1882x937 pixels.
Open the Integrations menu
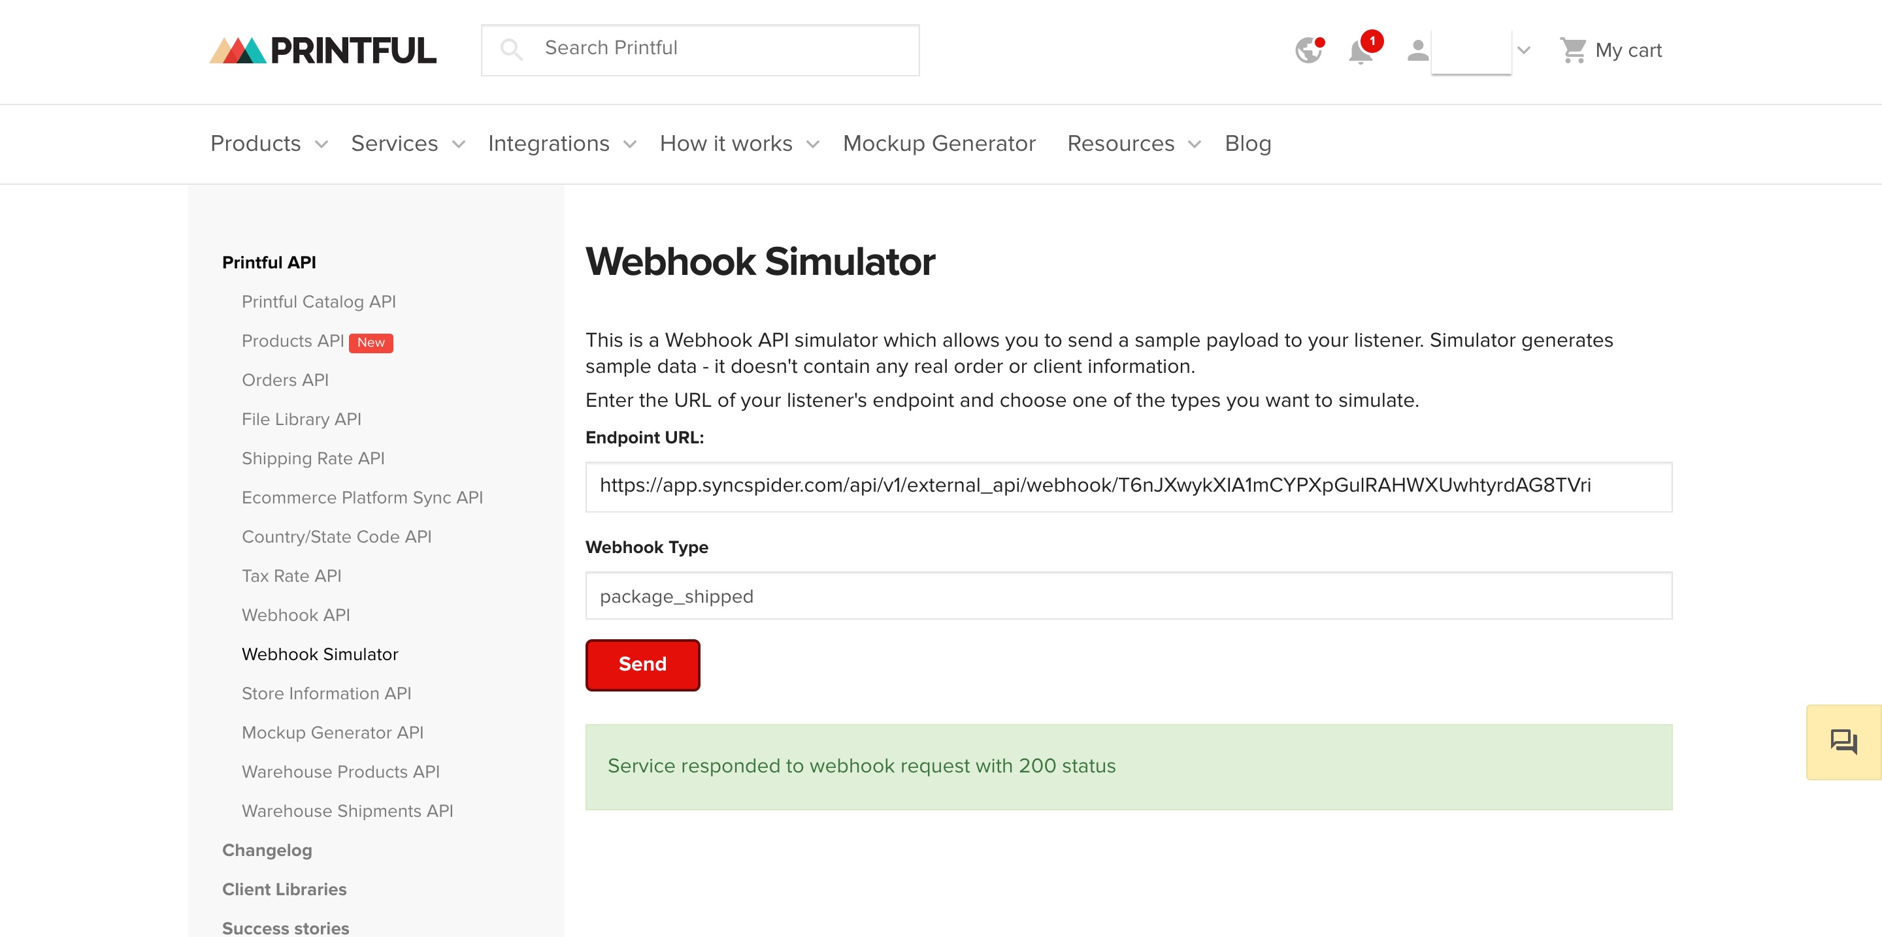pos(549,144)
